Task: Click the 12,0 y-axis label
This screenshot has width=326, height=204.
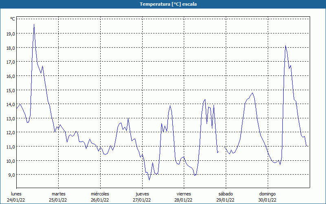Action: (11, 133)
